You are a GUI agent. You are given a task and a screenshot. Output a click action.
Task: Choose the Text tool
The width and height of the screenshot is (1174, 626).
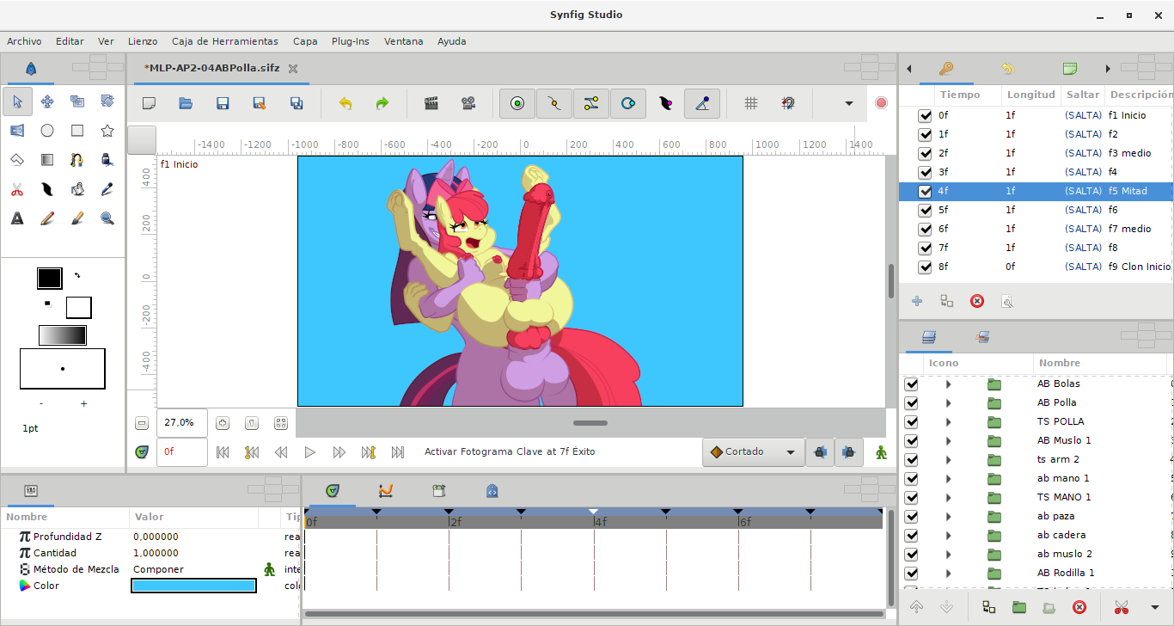coord(17,218)
